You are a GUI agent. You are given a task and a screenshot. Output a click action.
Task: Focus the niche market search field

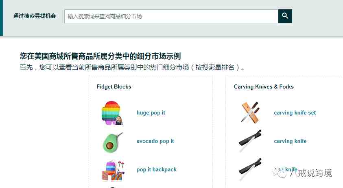tap(171, 16)
